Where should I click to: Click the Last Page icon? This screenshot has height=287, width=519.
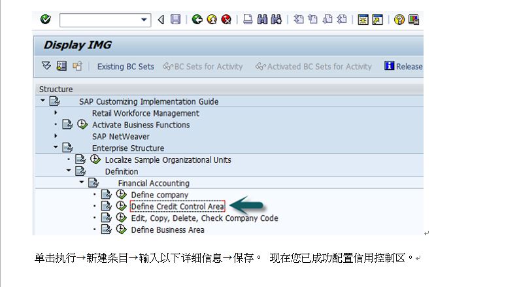(342, 20)
